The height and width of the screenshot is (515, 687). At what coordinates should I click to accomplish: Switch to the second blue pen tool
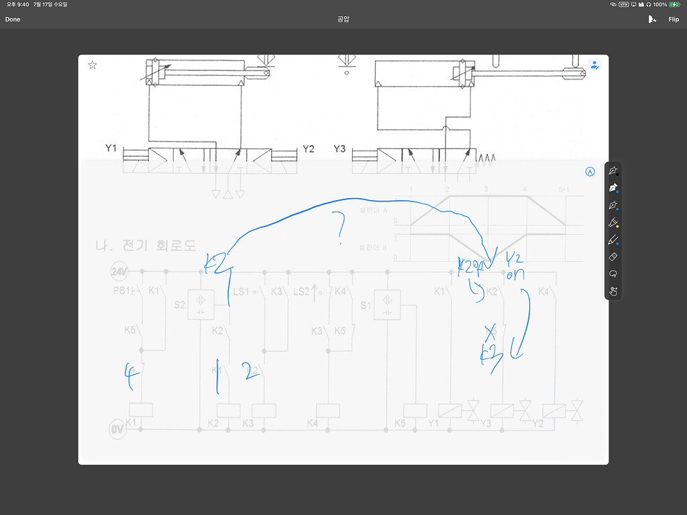613,205
